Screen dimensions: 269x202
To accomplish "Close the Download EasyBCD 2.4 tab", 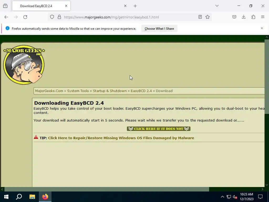I will tap(66, 6).
